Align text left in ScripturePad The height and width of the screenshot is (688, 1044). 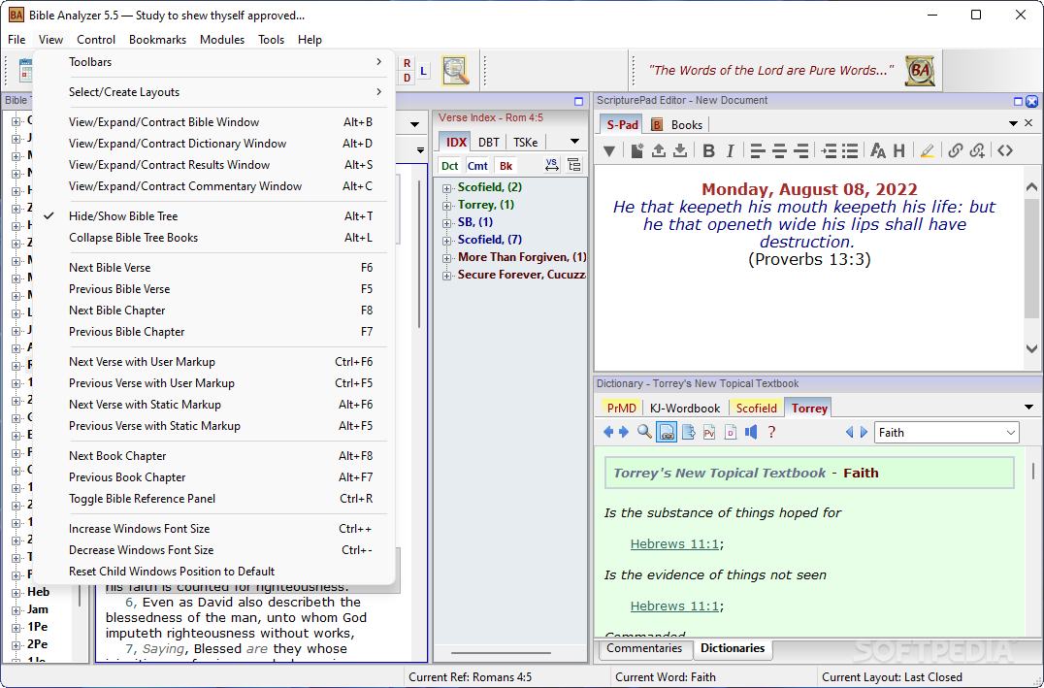[x=757, y=151]
